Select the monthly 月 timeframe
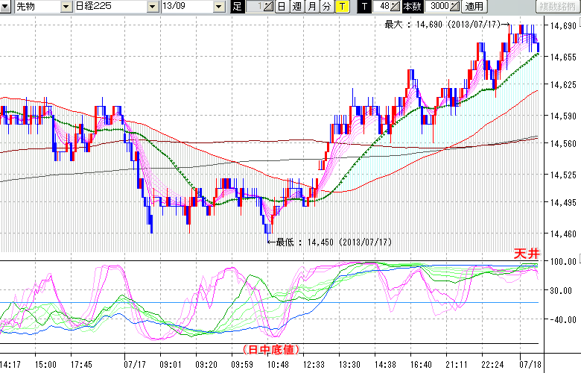This screenshot has width=581, height=373. (311, 7)
